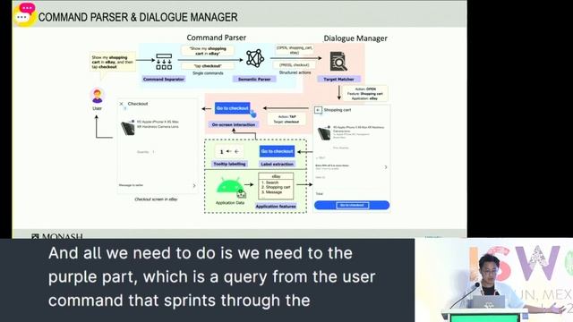Click the "Command Parser" heading
Screen dimensions: 573x322
point(217,38)
